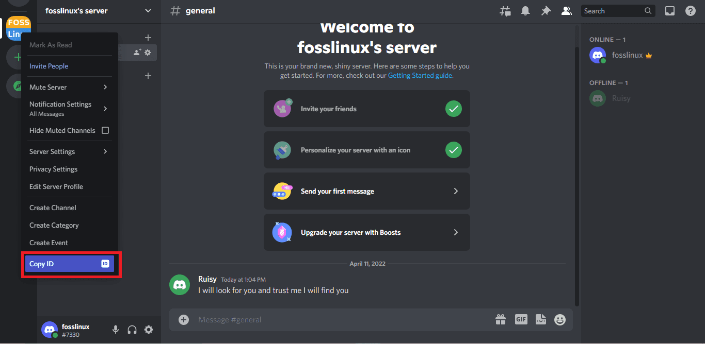Click Upgrade your server with Boosts
705x344 pixels.
click(x=366, y=232)
